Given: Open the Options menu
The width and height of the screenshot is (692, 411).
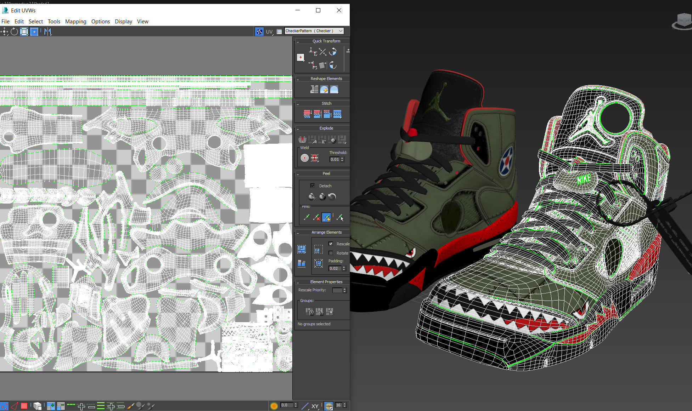Looking at the screenshot, I should click(x=100, y=21).
